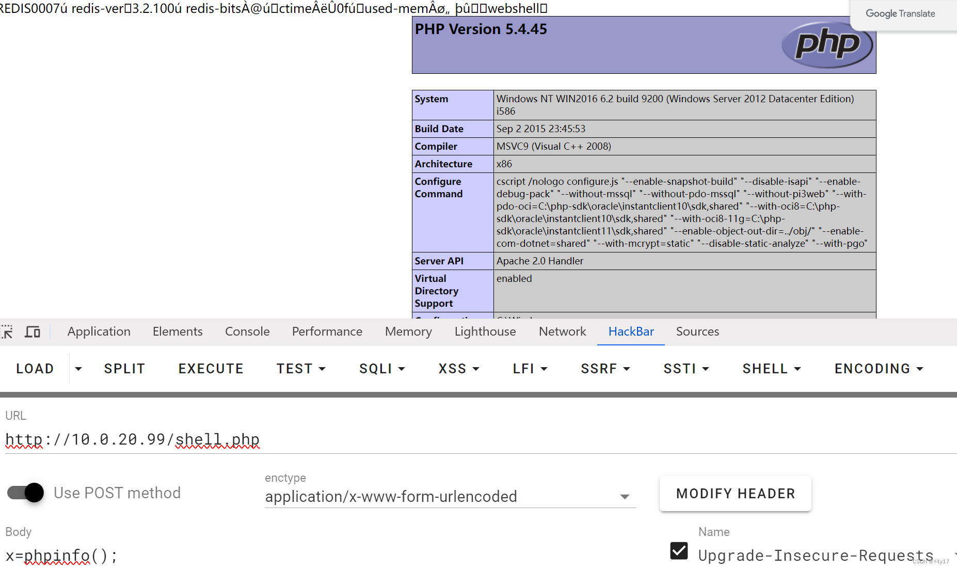Click the Use POST method label
957x569 pixels.
117,493
